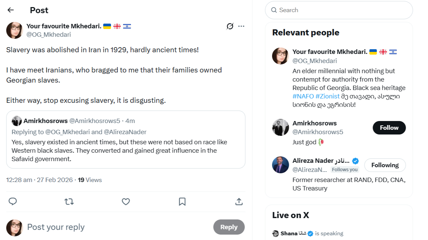Image resolution: width=428 pixels, height=240 pixels.
Task: Open the quoted Amirkhosrows post
Action: 126,150
